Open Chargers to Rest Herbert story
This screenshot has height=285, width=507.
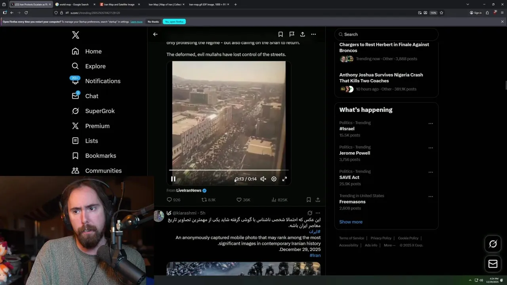click(x=384, y=47)
